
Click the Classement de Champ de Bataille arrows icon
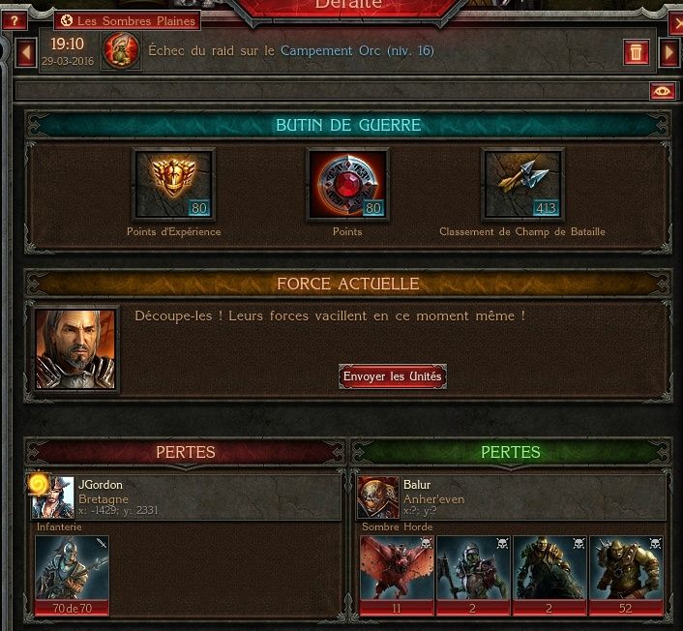tap(522, 185)
